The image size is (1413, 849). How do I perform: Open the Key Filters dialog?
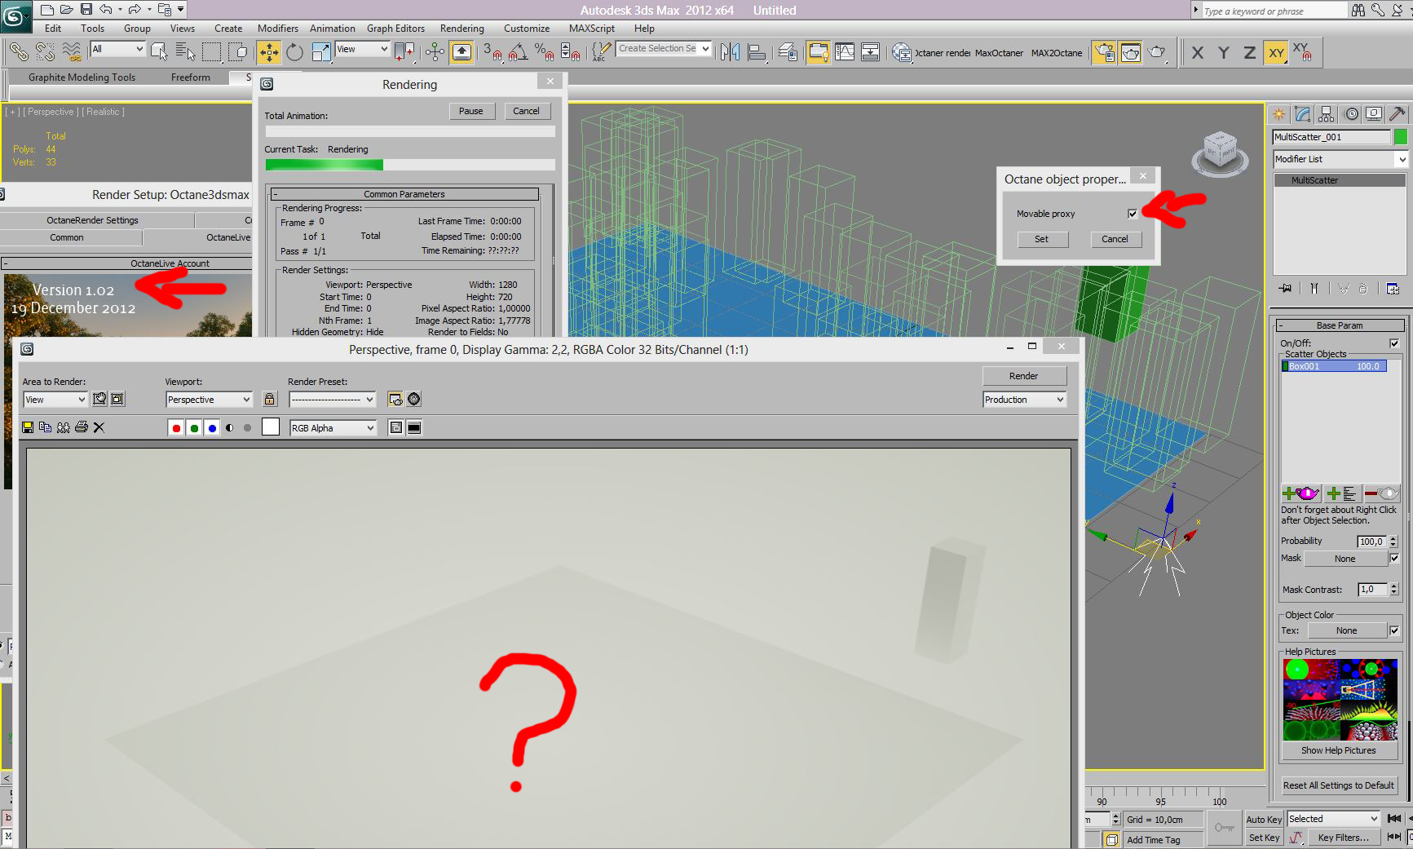[1343, 838]
